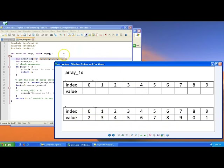The height and width of the screenshot is (168, 224).
Task: Open the Plugins menu
Action: click(65, 31)
